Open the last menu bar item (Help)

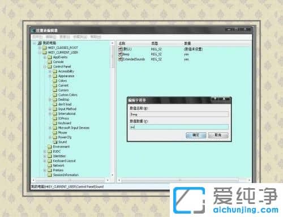click(x=96, y=37)
